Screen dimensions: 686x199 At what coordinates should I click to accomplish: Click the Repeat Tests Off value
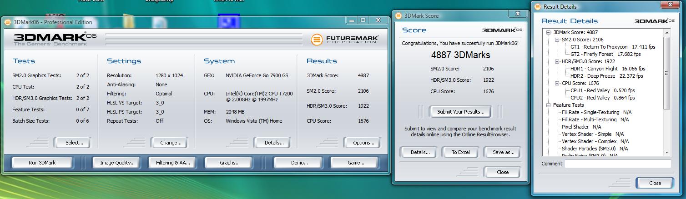pos(159,121)
